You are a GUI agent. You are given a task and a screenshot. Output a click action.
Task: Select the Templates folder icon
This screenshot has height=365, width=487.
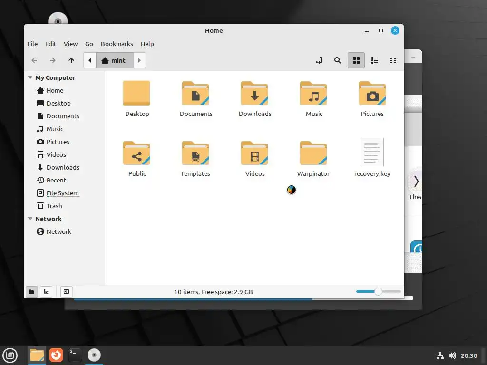point(195,153)
